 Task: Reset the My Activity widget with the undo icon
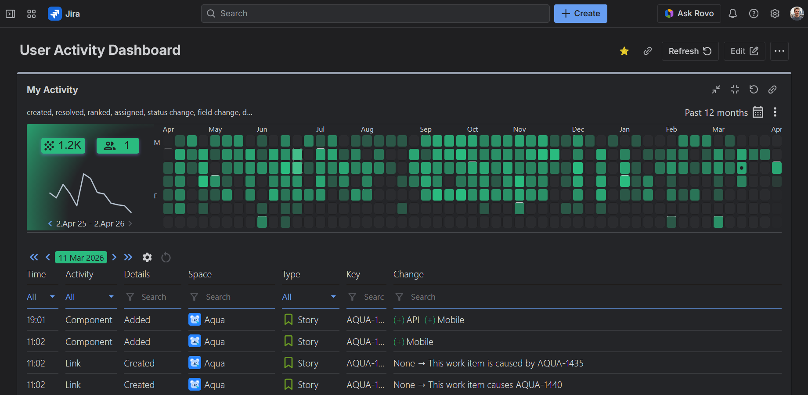point(754,90)
